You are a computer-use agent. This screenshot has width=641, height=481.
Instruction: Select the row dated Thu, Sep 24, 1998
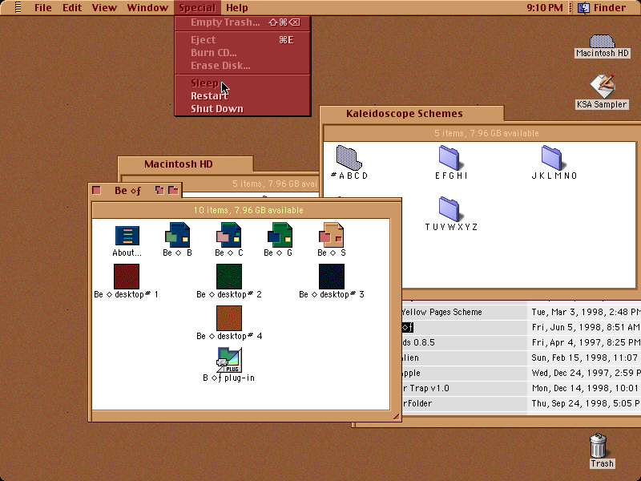[522, 403]
